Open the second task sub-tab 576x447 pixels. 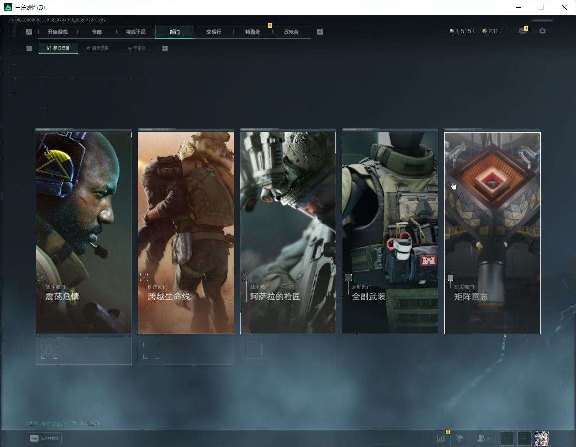97,48
